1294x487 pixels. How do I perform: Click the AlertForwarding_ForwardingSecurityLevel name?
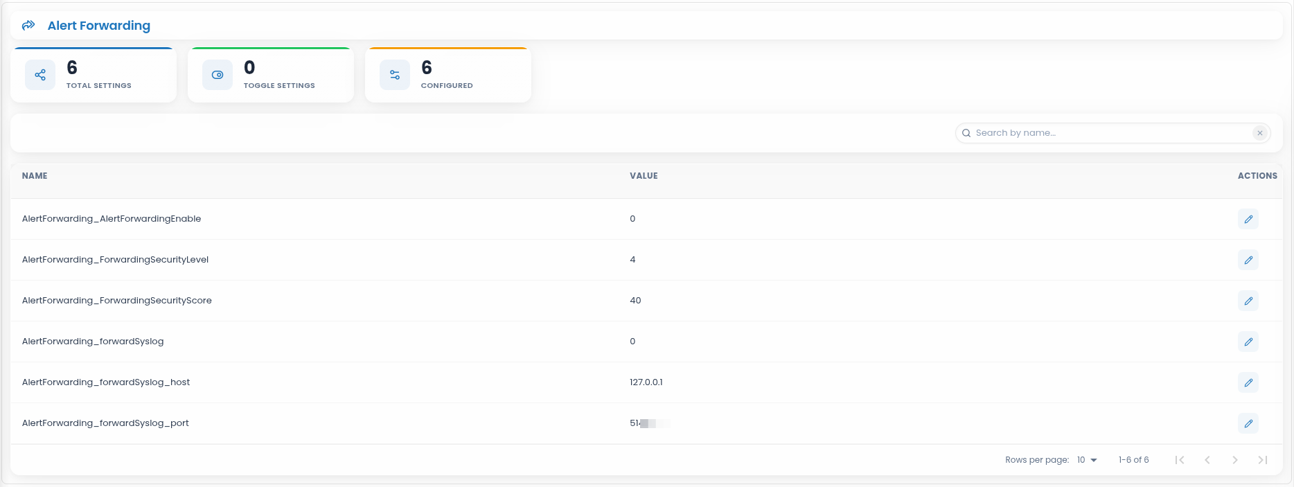coord(115,260)
